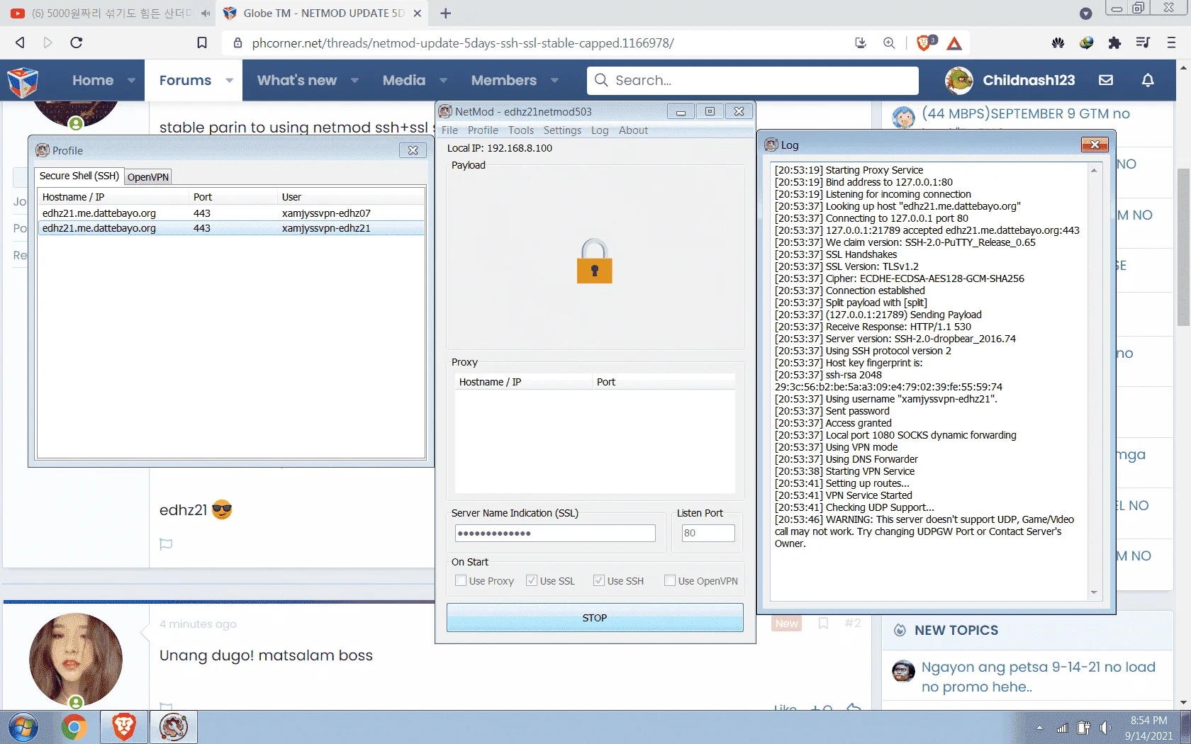Open NetMod Tools menu
1191x744 pixels.
(x=521, y=130)
